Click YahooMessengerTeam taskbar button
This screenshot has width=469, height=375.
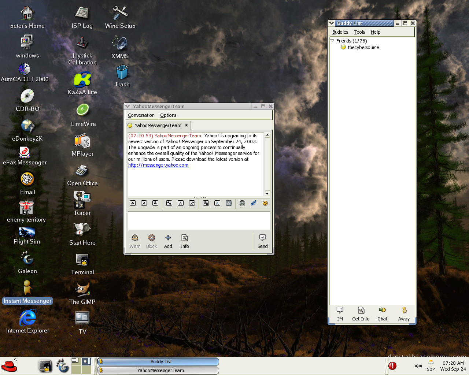(x=158, y=370)
